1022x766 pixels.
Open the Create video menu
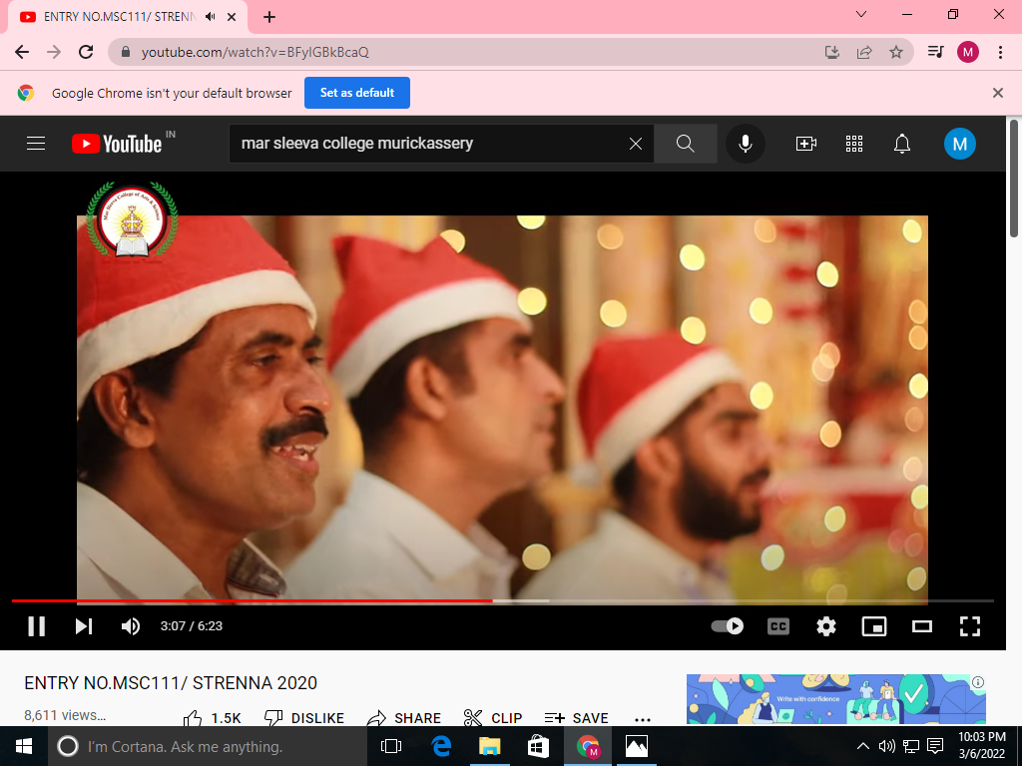click(x=806, y=144)
